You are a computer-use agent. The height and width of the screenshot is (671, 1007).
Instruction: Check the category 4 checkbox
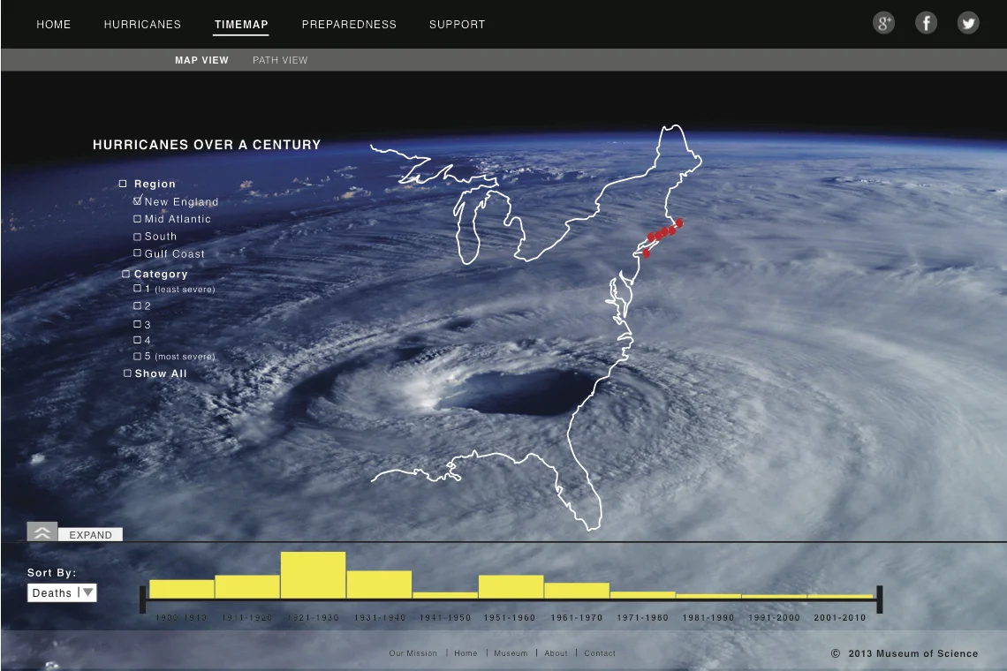[138, 340]
